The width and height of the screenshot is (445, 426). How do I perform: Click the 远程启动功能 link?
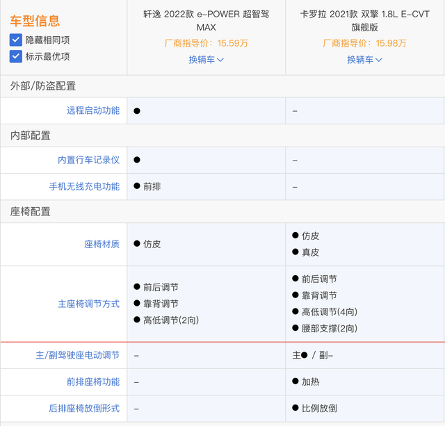click(x=93, y=110)
